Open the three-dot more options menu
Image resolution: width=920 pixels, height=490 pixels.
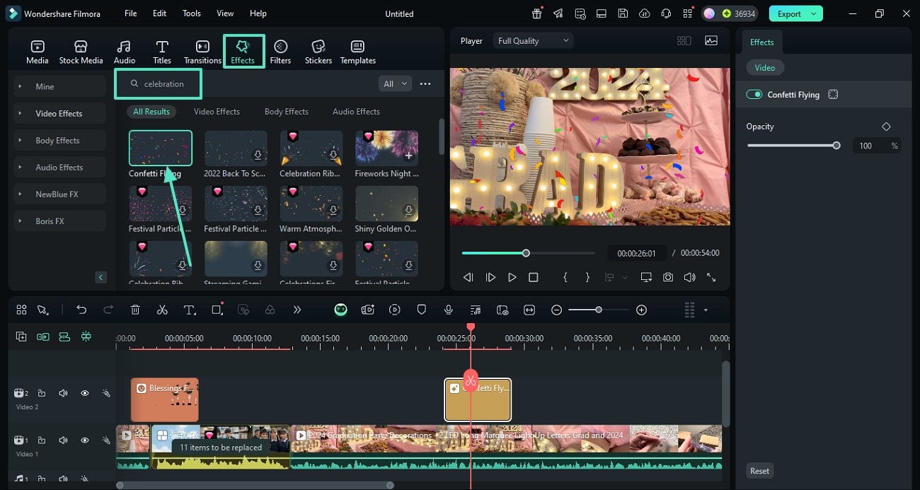425,83
